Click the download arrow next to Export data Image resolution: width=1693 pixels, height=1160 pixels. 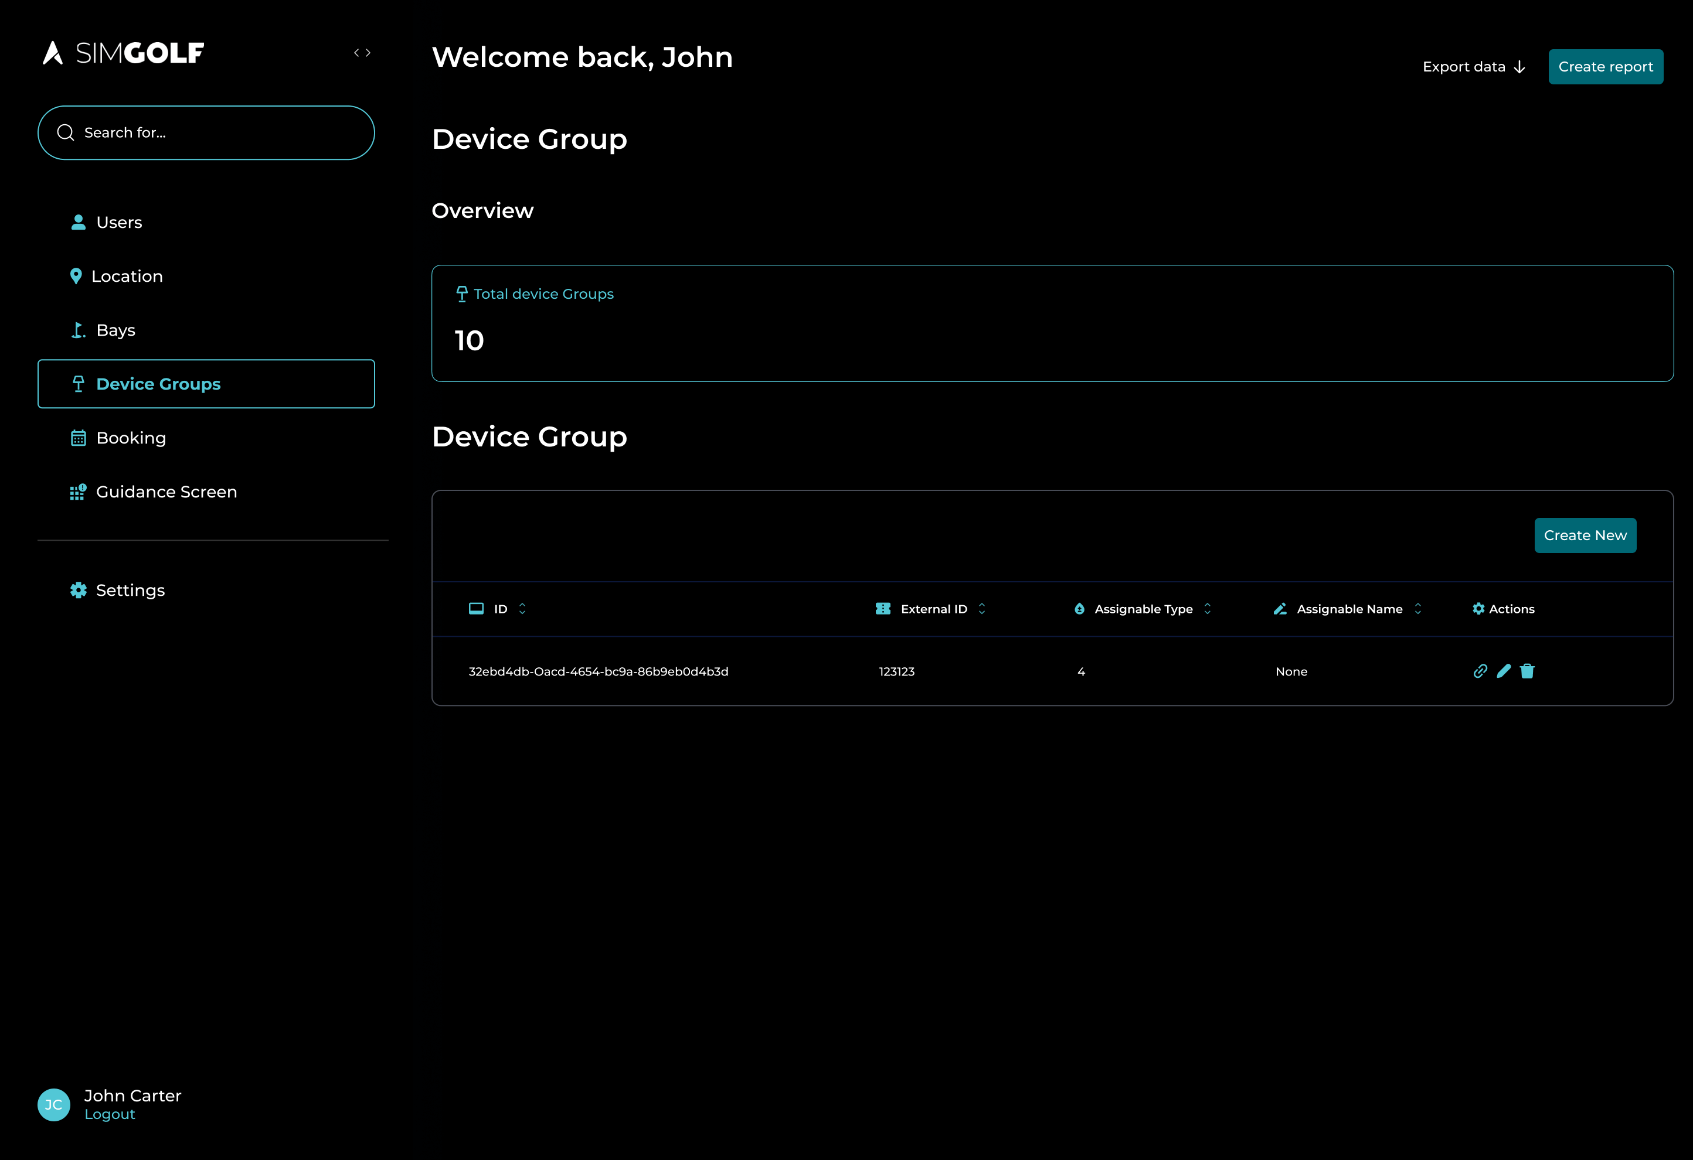(1519, 67)
